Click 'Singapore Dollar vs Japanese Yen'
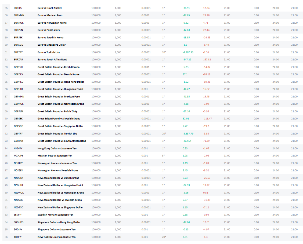The height and width of the screenshot is (244, 303). point(56,230)
